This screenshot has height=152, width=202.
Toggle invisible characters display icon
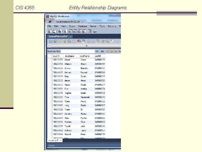(x=112, y=41)
